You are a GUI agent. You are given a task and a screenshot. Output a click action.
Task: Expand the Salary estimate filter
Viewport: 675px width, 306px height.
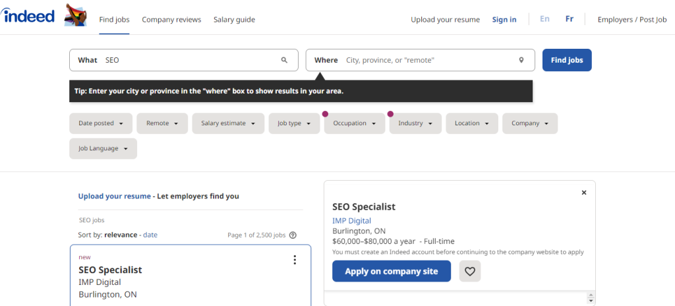(228, 123)
